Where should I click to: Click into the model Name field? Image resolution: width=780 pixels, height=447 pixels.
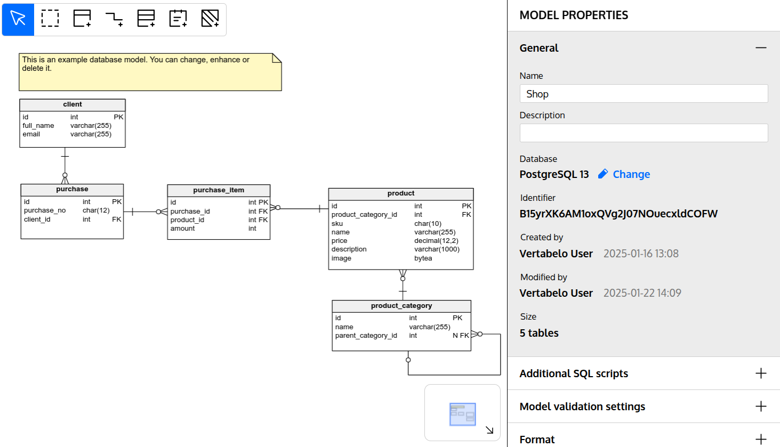pyautogui.click(x=644, y=94)
